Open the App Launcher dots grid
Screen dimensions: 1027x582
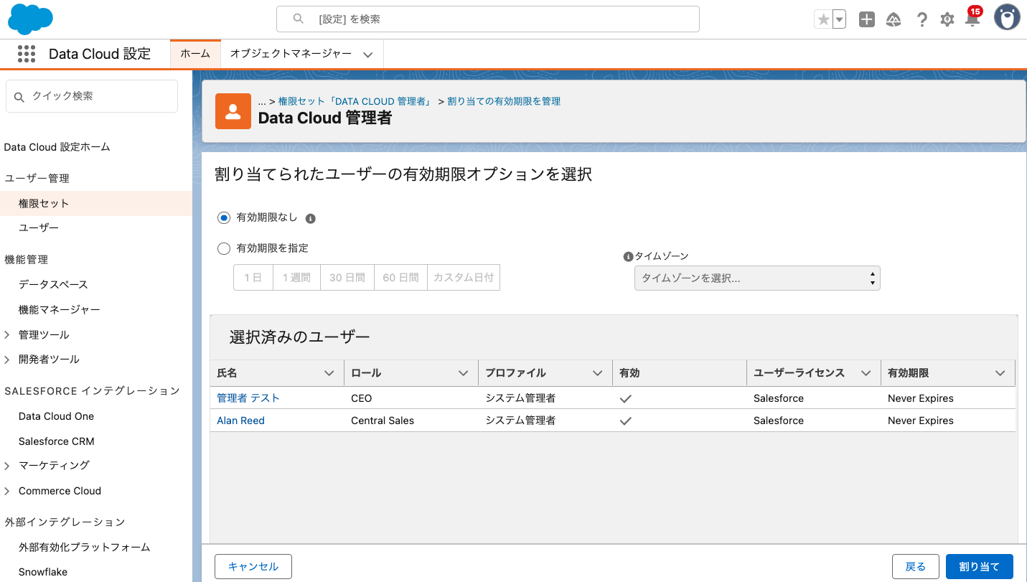(x=27, y=54)
